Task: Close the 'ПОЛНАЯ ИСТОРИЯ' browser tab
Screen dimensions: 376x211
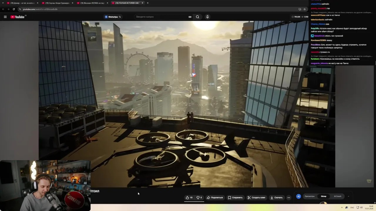Action: click(x=142, y=3)
